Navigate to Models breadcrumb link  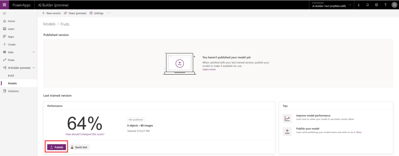point(49,24)
